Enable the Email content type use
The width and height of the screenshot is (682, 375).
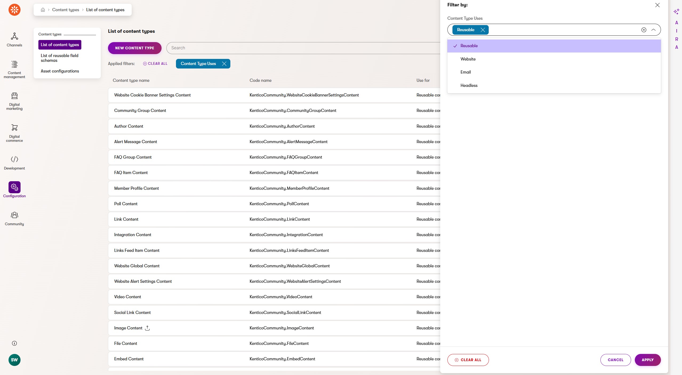(466, 72)
